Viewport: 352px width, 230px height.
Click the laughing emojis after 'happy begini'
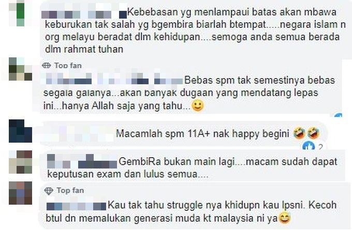(306, 133)
